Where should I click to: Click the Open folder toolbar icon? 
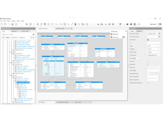click(x=5, y=24)
